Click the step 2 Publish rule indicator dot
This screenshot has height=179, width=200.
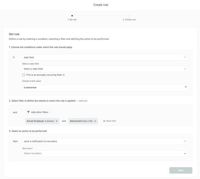coord(129,16)
